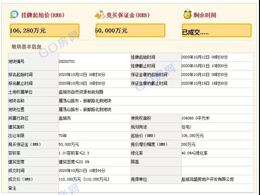This screenshot has width=260, height=195.
Task: Click the 出让年限 value 70年
Action: [63, 136]
